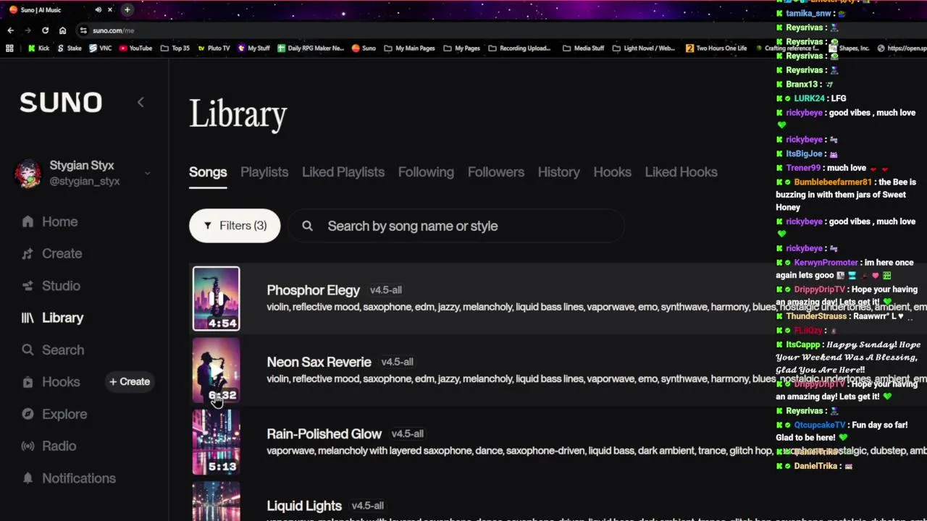This screenshot has width=927, height=521.
Task: Switch to the Hooks tab in Library
Action: 613,172
